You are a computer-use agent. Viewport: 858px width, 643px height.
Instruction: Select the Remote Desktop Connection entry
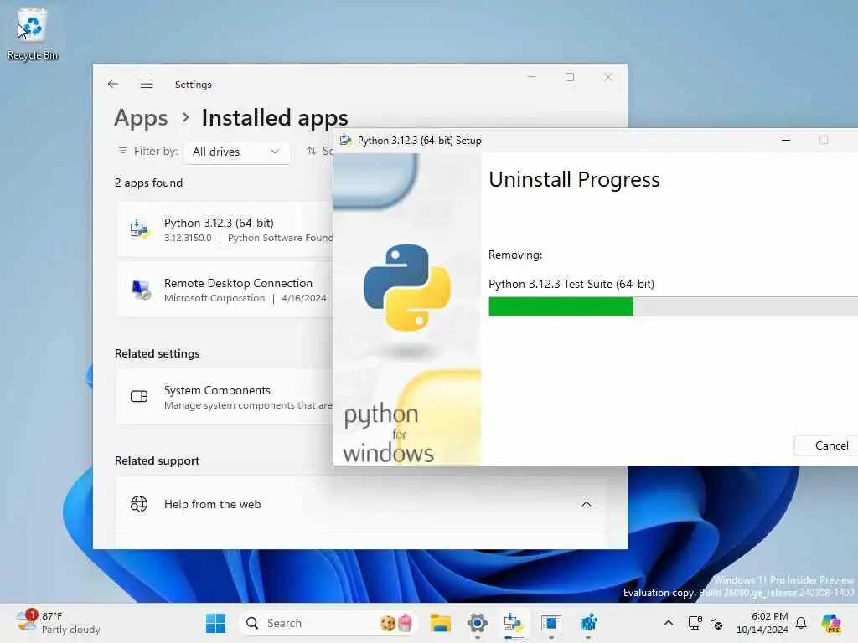click(225, 289)
